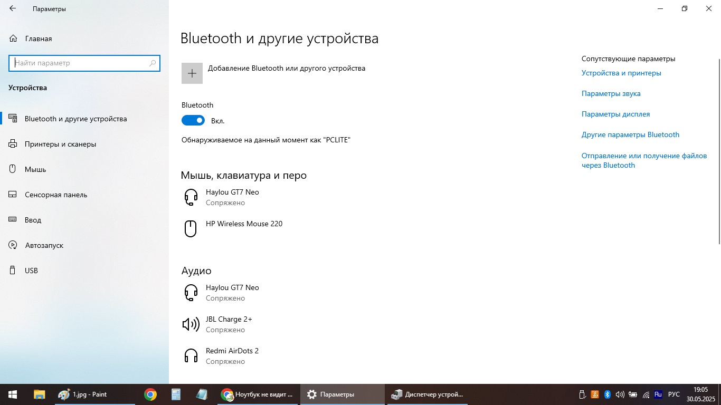The image size is (721, 405).
Task: Open File Explorer from the taskbar
Action: (40, 394)
